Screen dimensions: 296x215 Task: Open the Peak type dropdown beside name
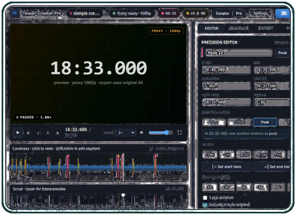[x=282, y=53]
